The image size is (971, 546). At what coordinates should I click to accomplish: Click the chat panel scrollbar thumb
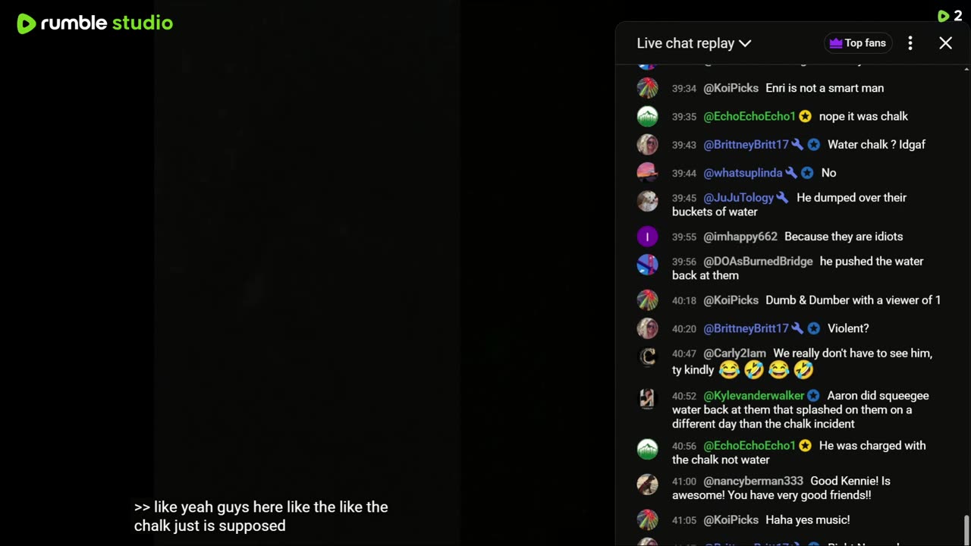(966, 529)
